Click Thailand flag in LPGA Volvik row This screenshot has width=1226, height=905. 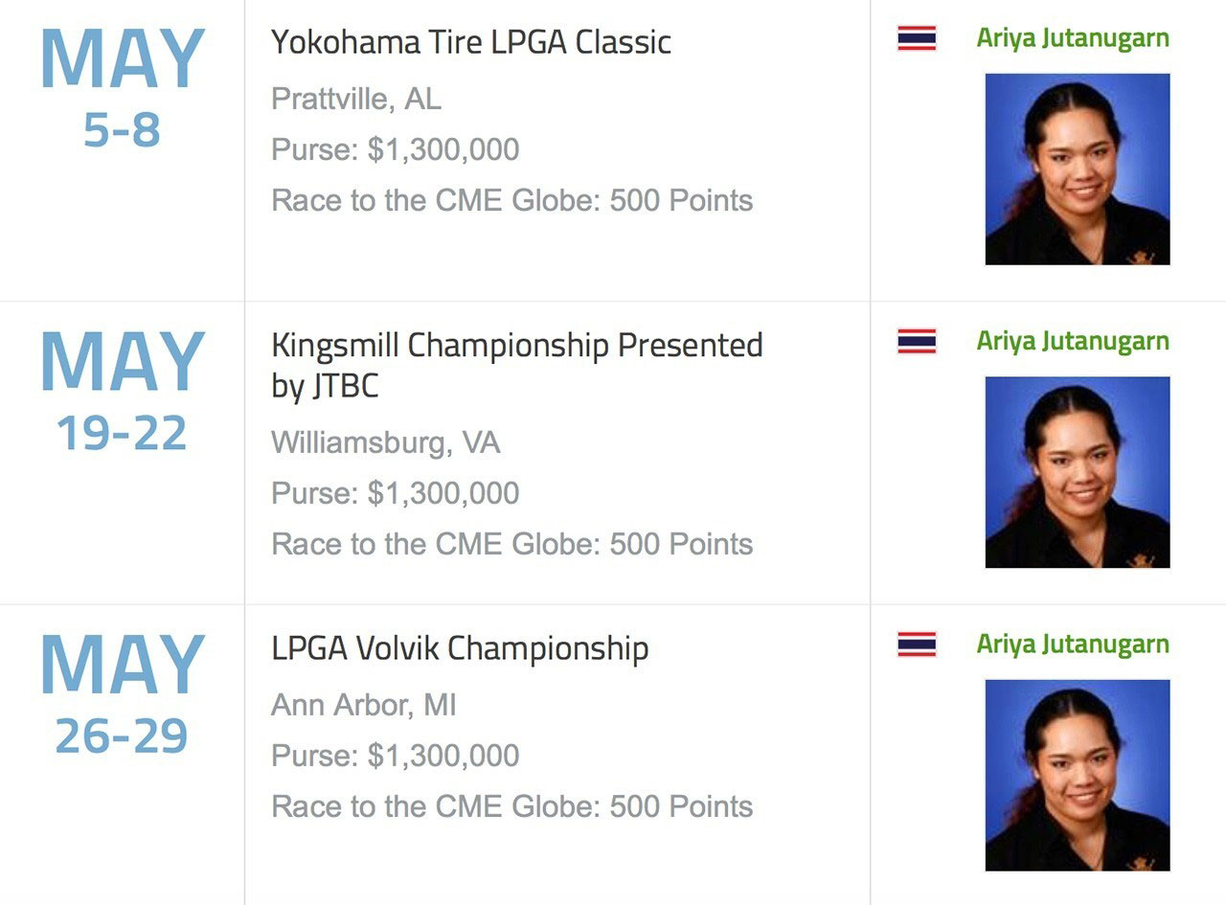click(x=917, y=645)
